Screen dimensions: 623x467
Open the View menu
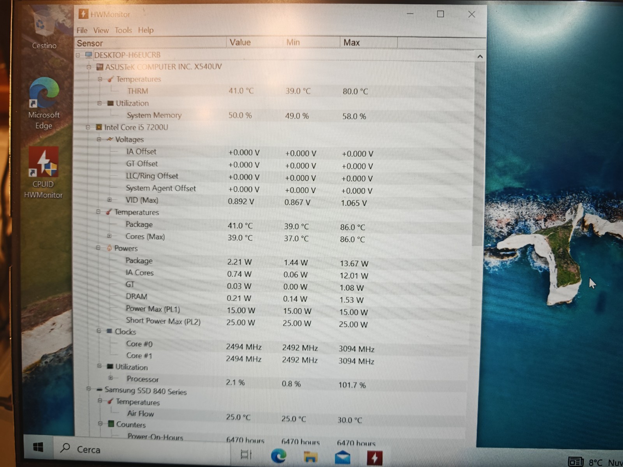click(101, 30)
